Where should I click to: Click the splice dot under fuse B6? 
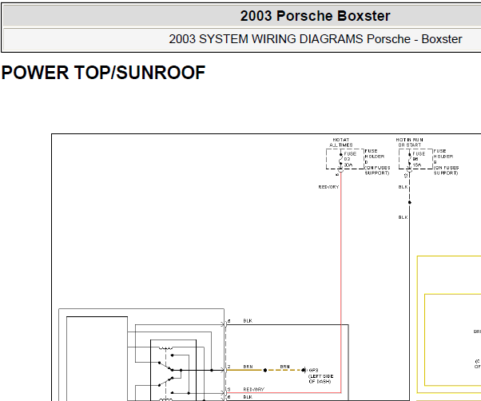[410, 202]
